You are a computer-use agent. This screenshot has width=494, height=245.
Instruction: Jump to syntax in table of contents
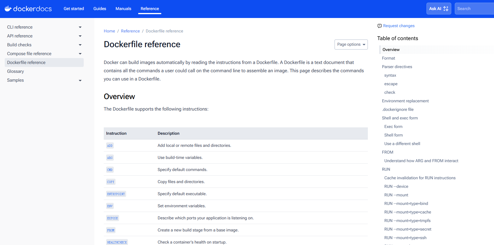390,75
